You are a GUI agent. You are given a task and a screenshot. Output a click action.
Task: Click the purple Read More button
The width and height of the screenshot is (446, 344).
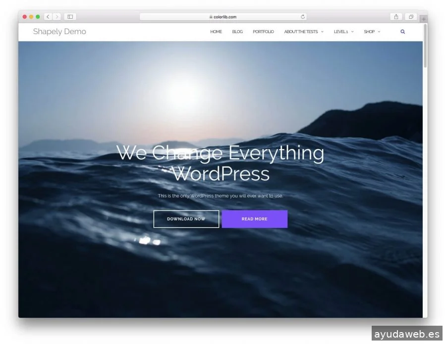coord(254,219)
